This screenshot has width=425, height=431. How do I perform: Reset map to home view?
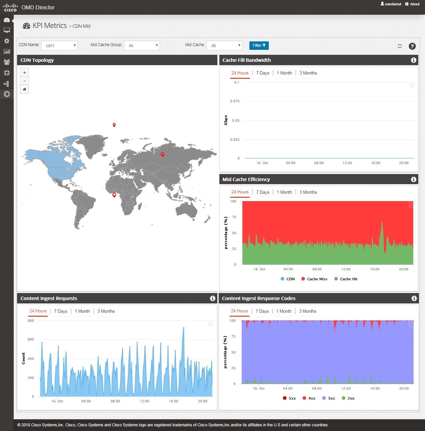pyautogui.click(x=24, y=89)
